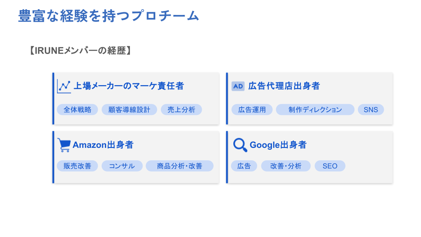The image size is (421, 237).
Task: Click the magnifying glass icon
Action: [240, 145]
